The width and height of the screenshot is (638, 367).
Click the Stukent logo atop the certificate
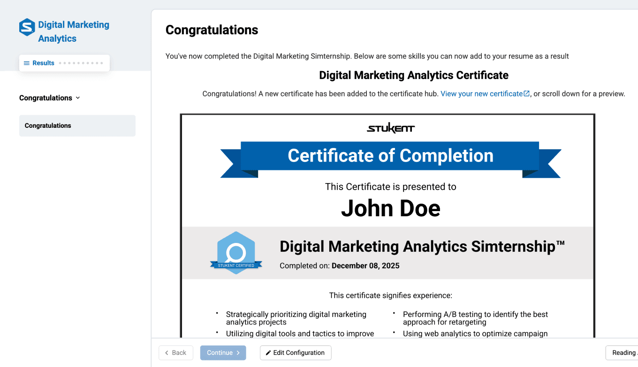click(391, 128)
